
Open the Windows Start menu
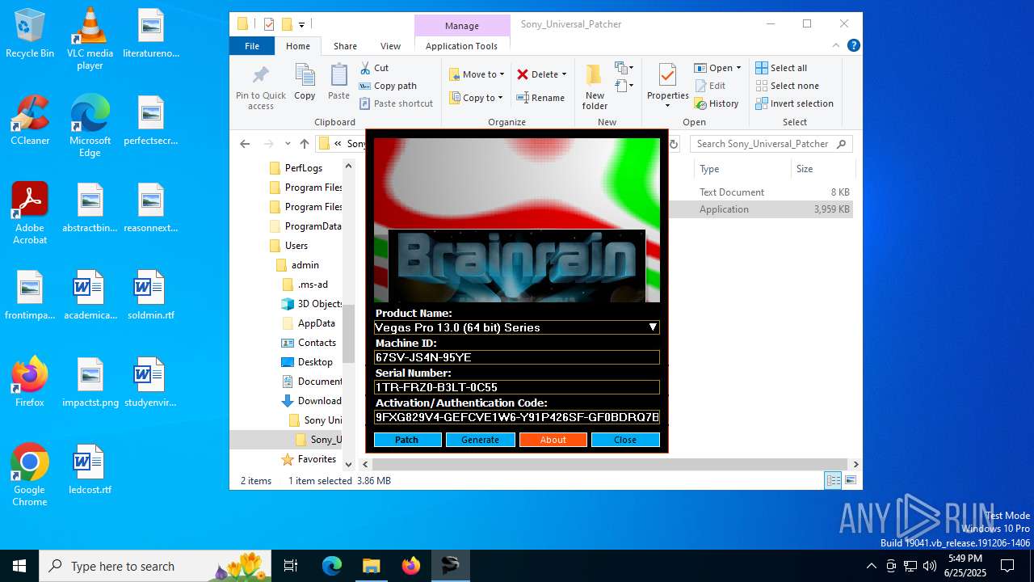point(19,566)
